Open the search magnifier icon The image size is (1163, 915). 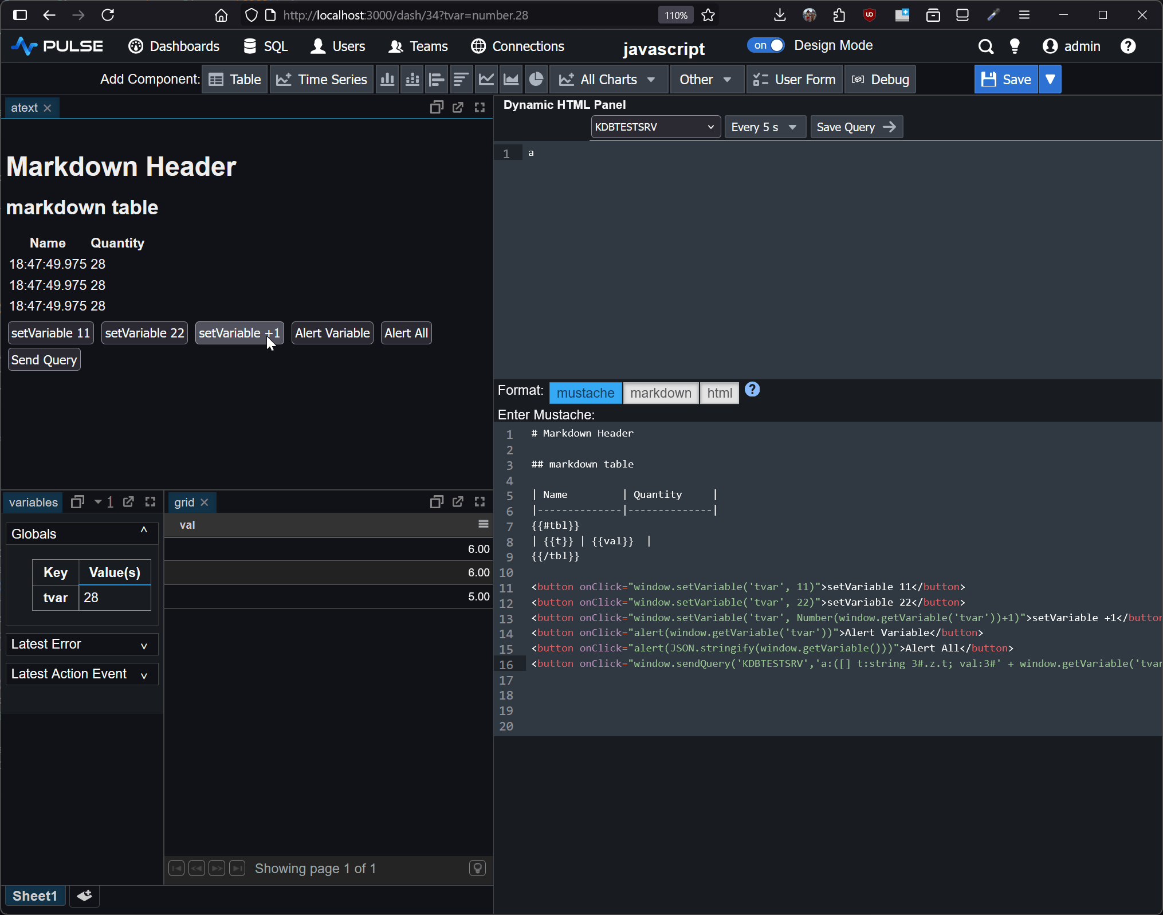pos(985,46)
